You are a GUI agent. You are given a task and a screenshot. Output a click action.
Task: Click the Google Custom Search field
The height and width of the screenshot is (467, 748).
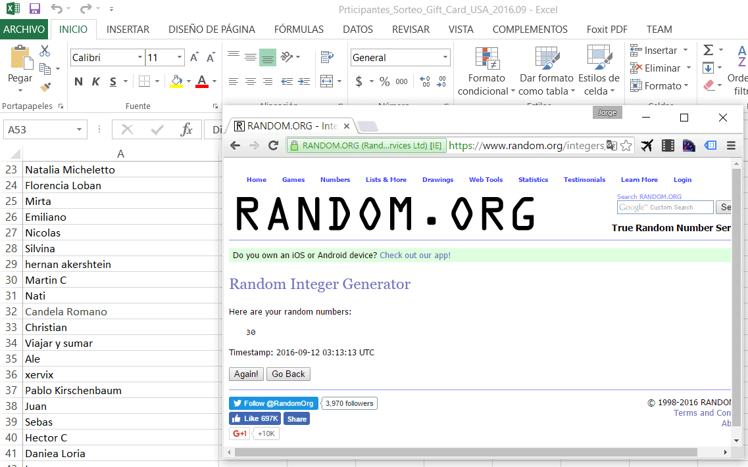click(x=666, y=207)
